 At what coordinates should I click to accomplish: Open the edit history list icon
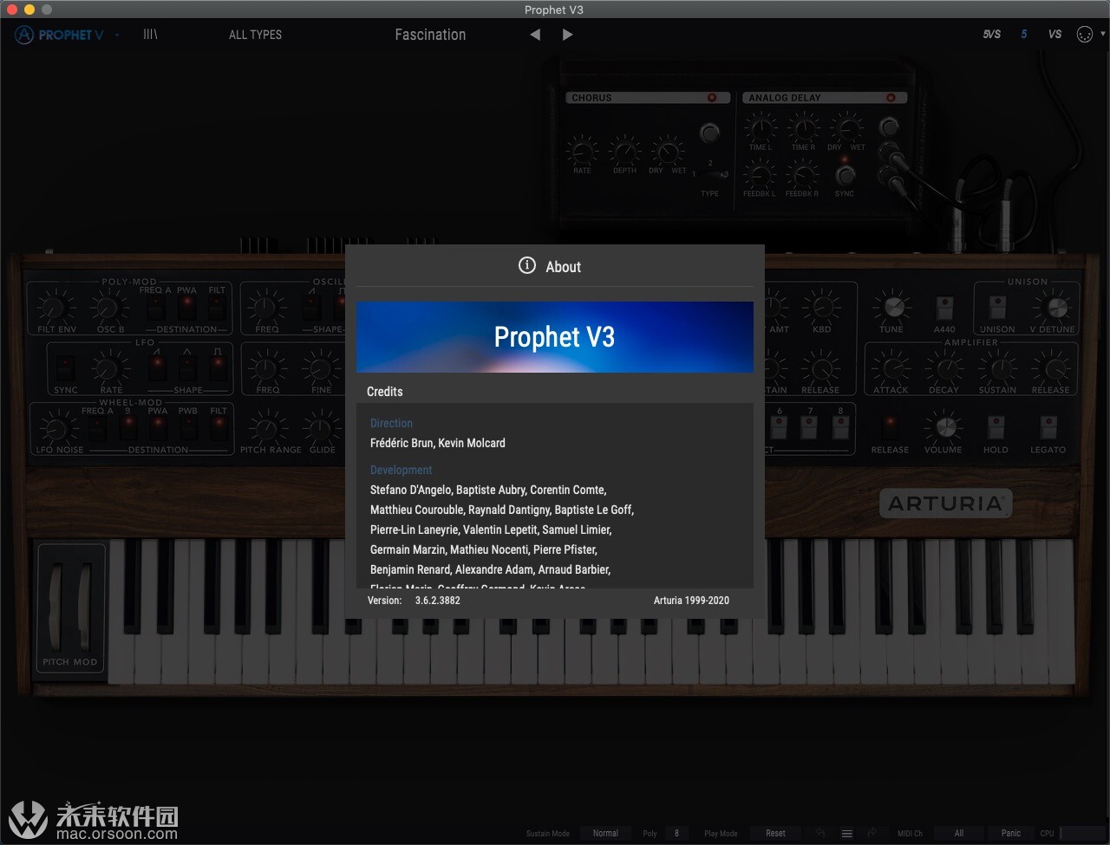pyautogui.click(x=846, y=833)
